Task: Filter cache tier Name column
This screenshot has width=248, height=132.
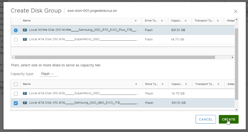Action: (136, 21)
